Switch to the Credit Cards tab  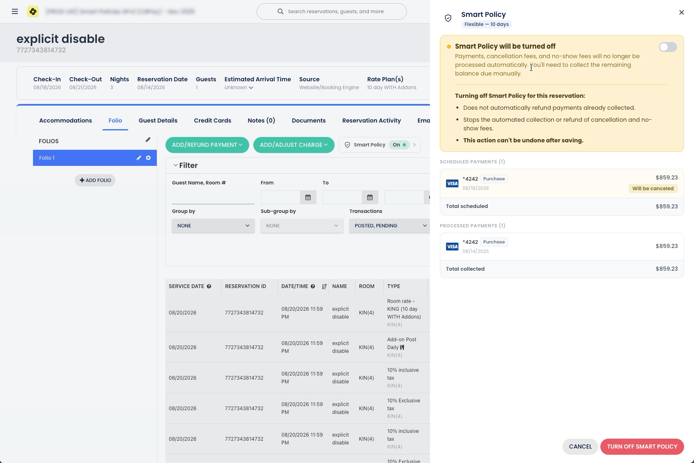click(x=212, y=120)
